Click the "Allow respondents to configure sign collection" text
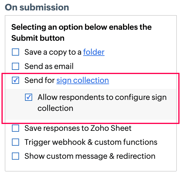 102,98
